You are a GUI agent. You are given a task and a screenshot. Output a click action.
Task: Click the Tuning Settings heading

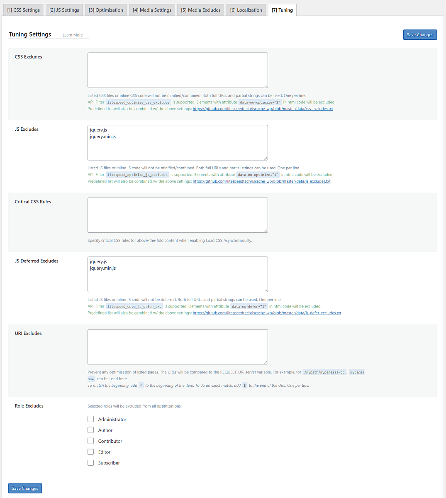click(30, 34)
